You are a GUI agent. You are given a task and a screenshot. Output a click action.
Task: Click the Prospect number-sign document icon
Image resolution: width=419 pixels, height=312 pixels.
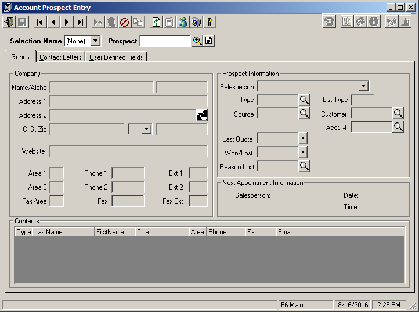coord(209,41)
